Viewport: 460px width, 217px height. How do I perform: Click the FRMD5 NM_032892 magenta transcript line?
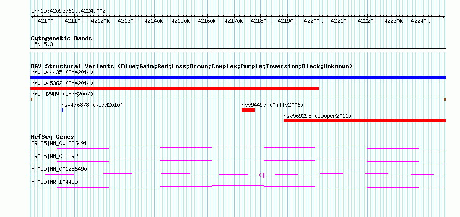point(238,161)
